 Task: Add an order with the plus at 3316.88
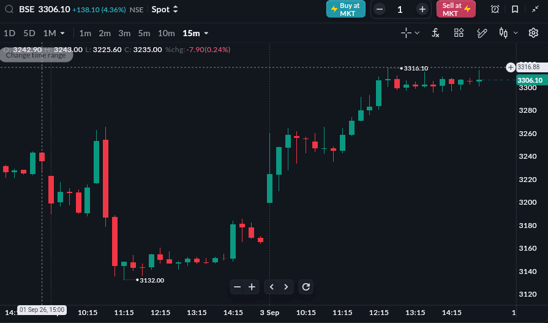coord(511,67)
